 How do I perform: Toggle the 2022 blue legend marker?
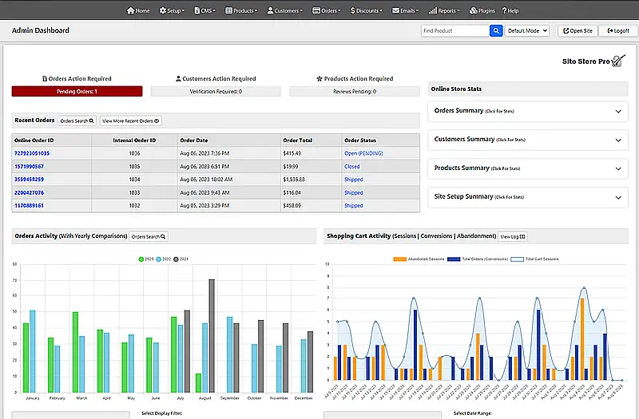(158, 259)
